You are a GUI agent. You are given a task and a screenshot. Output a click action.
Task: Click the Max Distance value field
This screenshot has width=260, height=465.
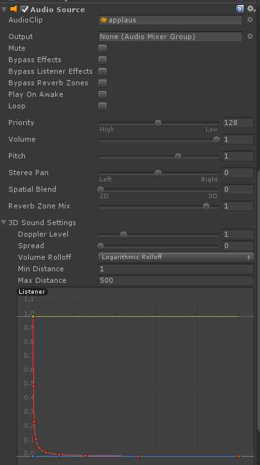pyautogui.click(x=176, y=280)
